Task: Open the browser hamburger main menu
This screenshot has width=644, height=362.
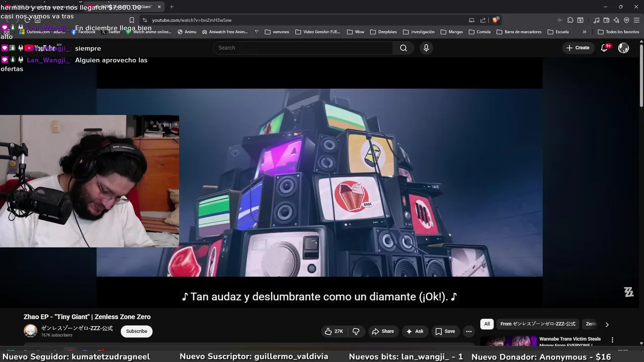Action: point(636,20)
